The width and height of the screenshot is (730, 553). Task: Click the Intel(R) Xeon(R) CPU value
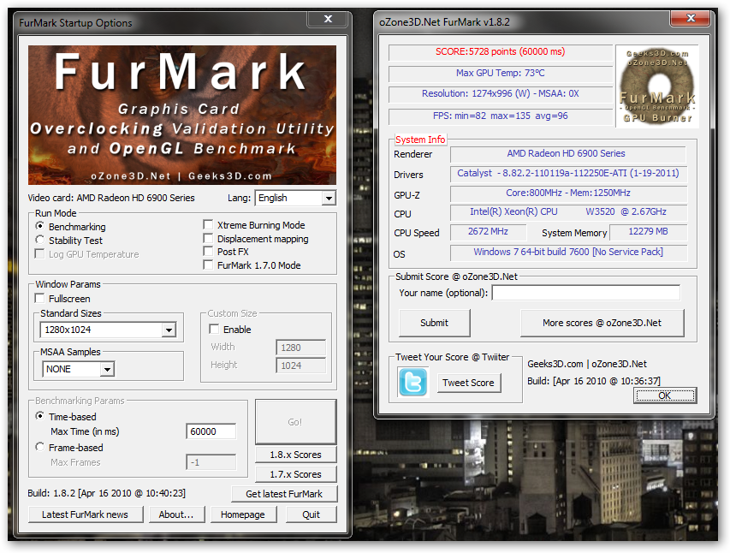point(568,212)
